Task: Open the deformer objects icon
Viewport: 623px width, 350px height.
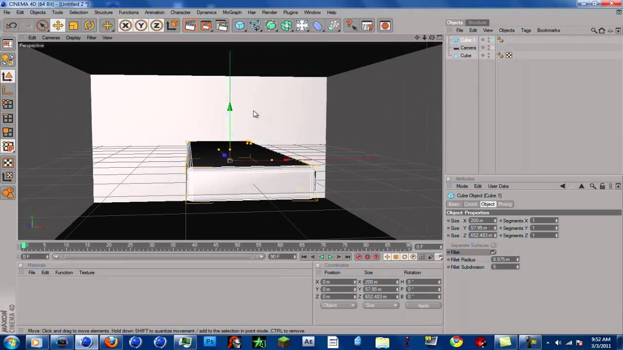Action: point(318,26)
